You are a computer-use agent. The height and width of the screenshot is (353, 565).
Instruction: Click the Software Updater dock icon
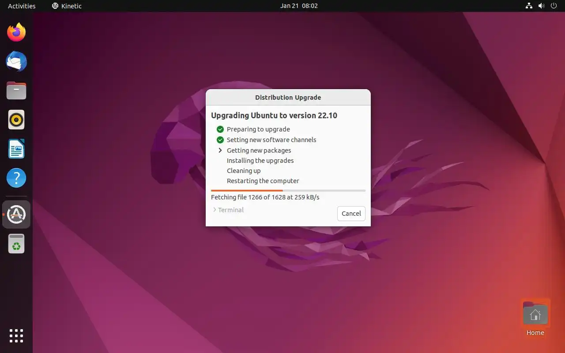coord(16,214)
